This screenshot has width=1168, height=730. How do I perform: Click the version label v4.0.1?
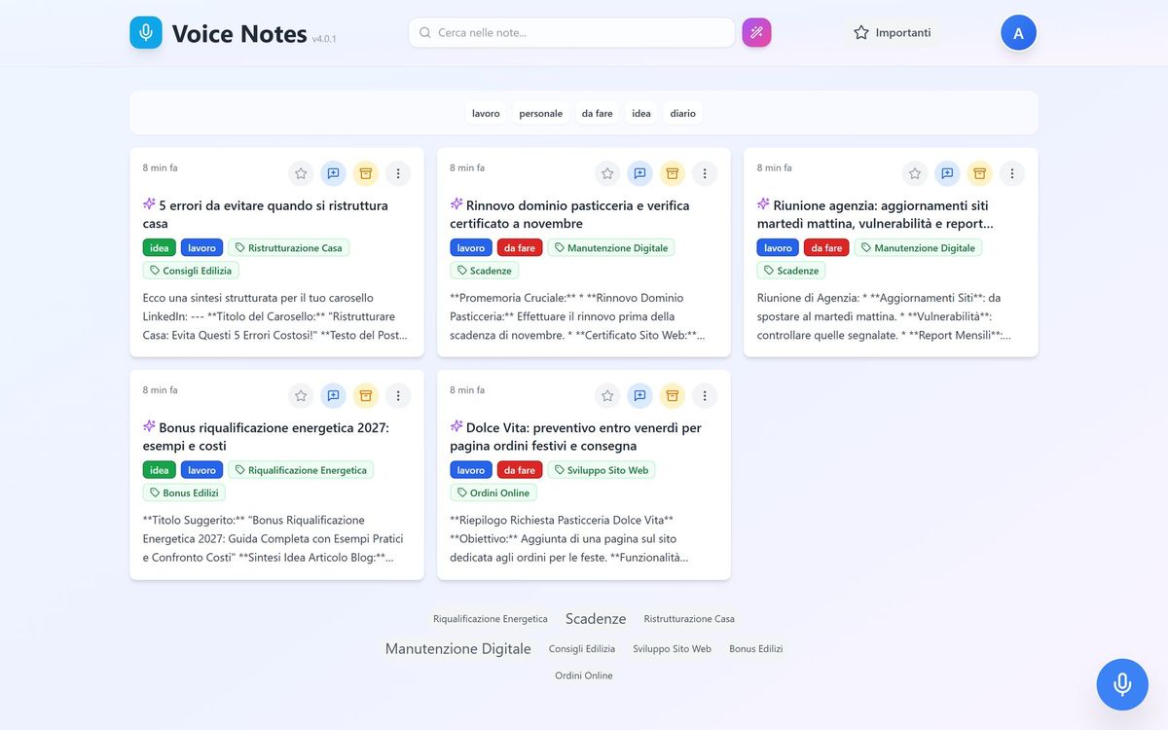click(x=324, y=39)
